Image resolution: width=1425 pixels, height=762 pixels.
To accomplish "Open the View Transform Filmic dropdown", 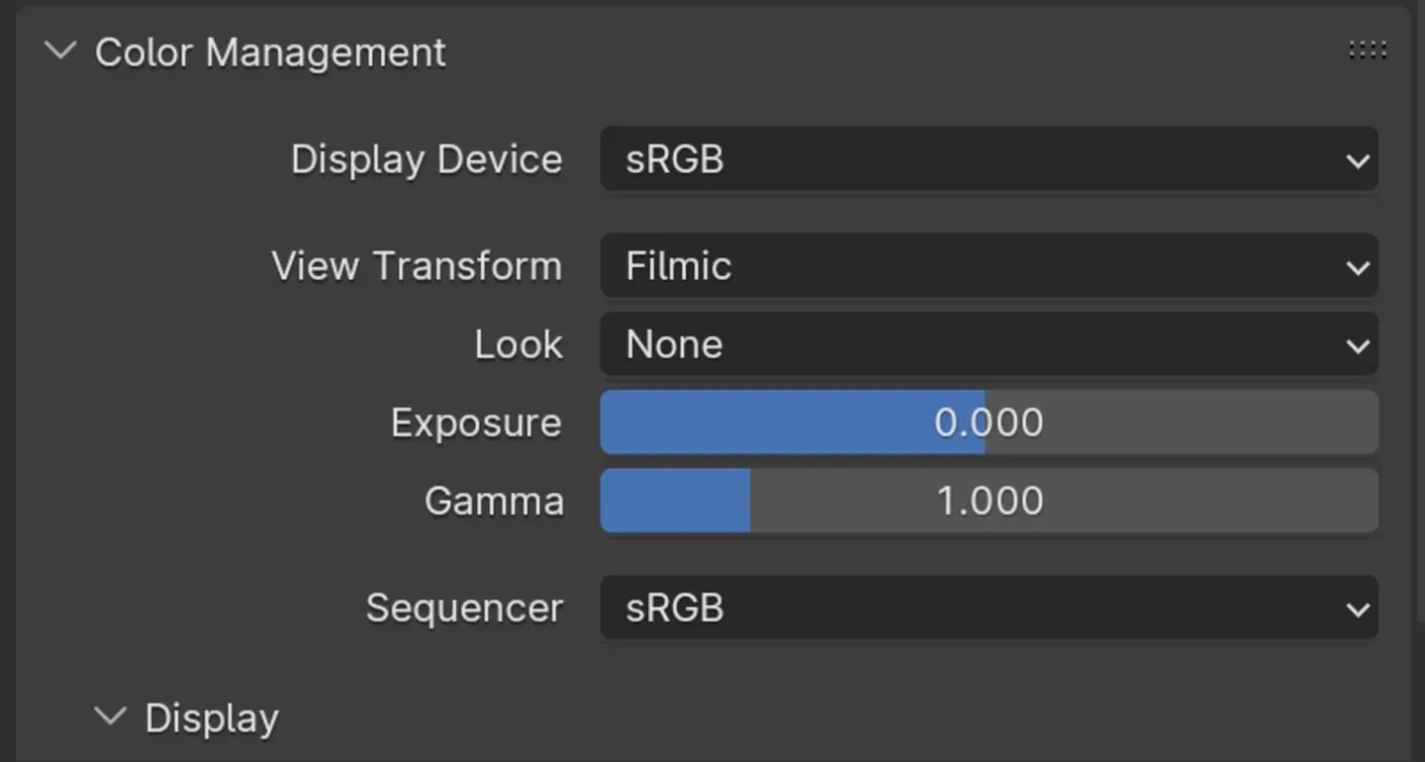I will pos(989,266).
